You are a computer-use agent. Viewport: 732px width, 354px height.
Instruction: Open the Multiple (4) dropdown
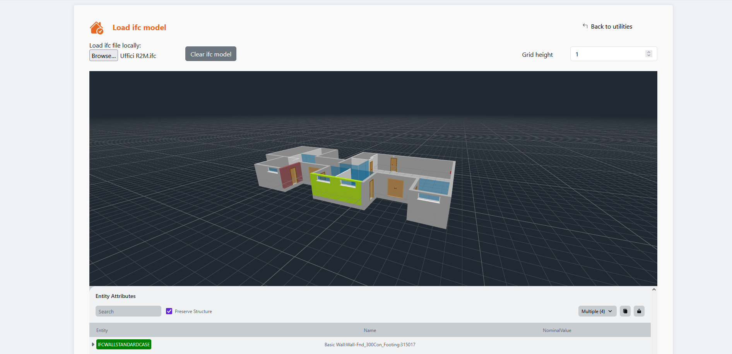click(x=597, y=311)
